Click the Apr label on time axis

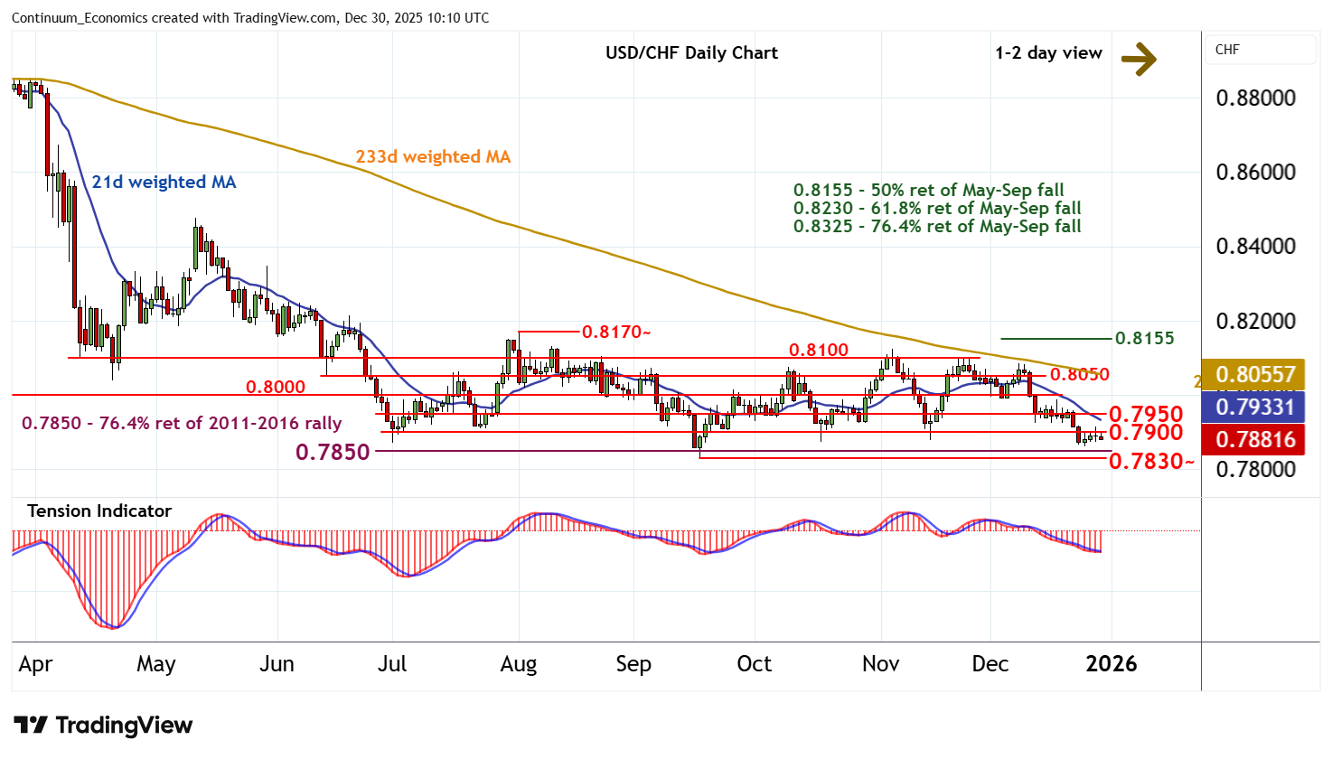click(x=35, y=664)
